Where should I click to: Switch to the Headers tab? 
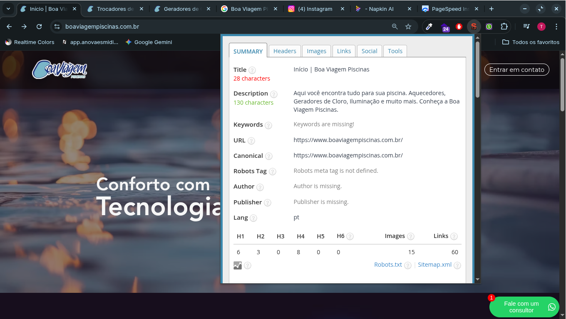285,51
